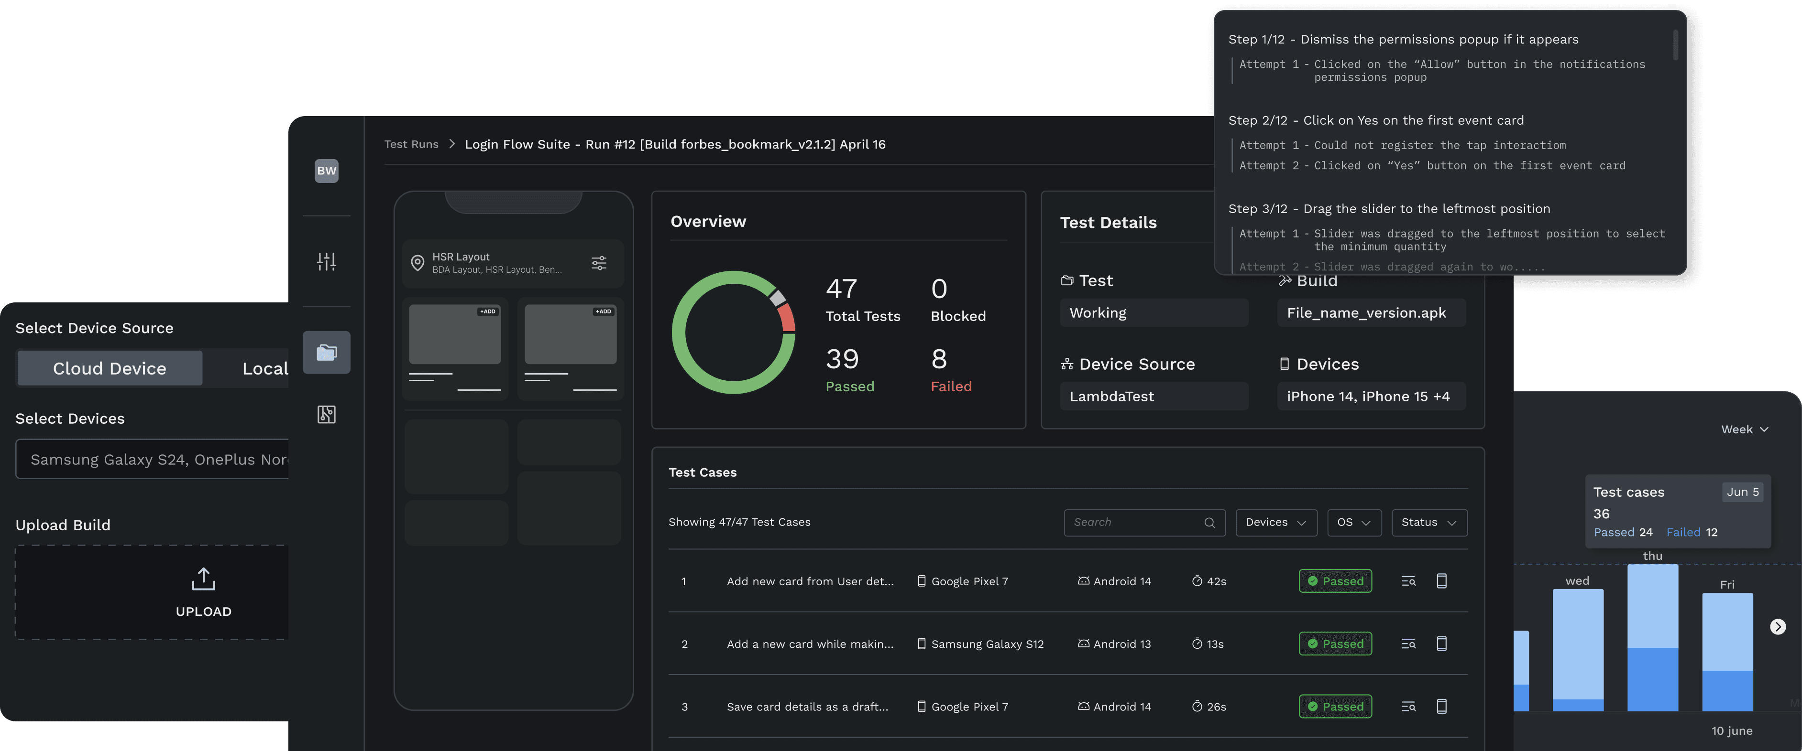Open the sliders settings sidebar icon
Image resolution: width=1802 pixels, height=751 pixels.
[327, 261]
